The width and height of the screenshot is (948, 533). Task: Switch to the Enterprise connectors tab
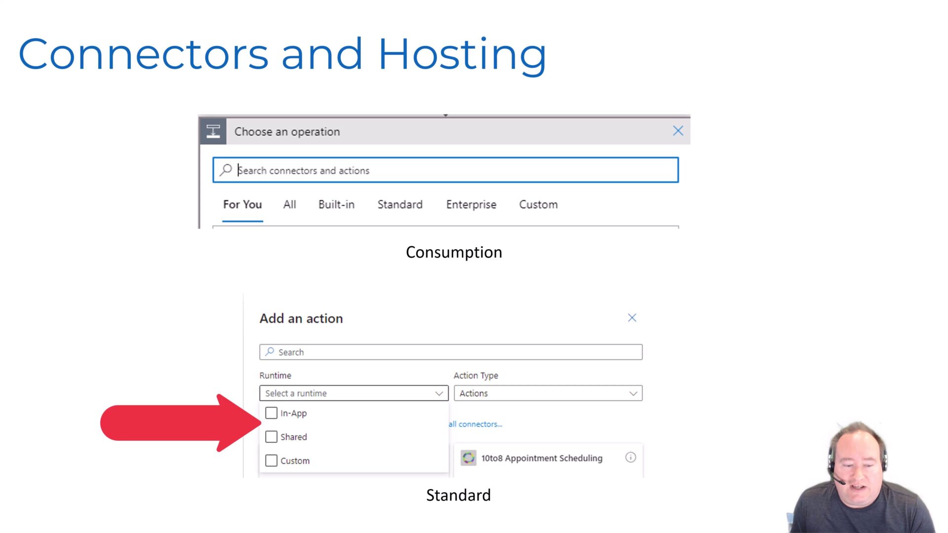tap(471, 204)
